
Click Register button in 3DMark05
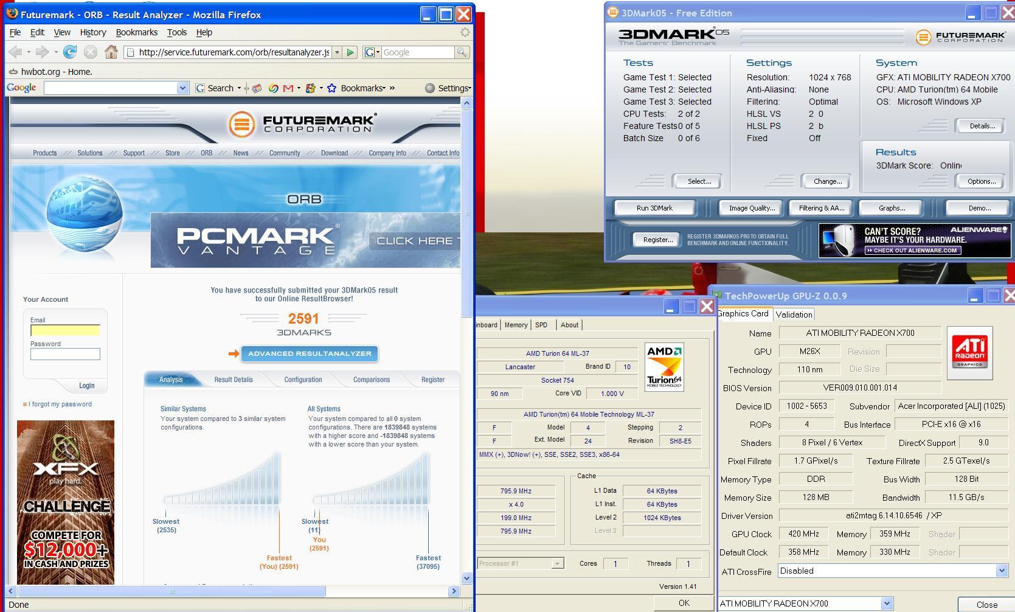tap(658, 240)
